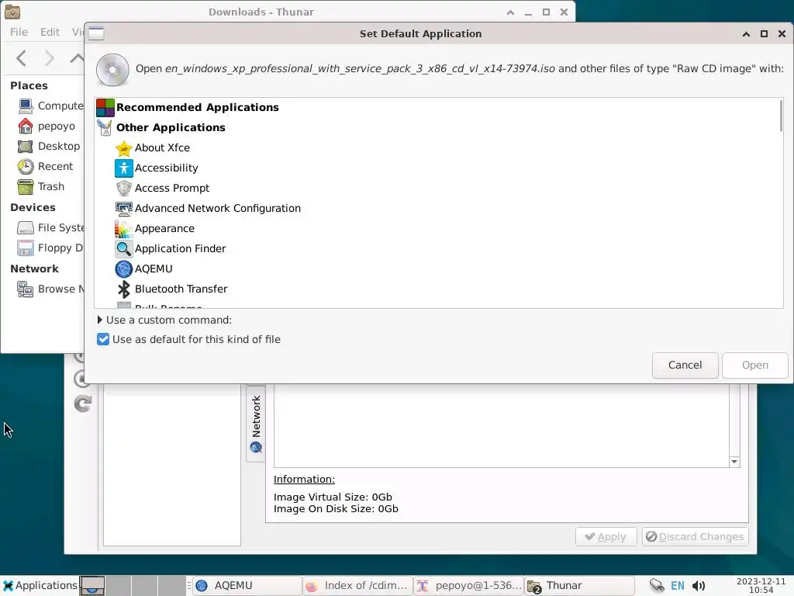Go to parent folder in Thunar
This screenshot has height=596, width=794.
[x=77, y=58]
